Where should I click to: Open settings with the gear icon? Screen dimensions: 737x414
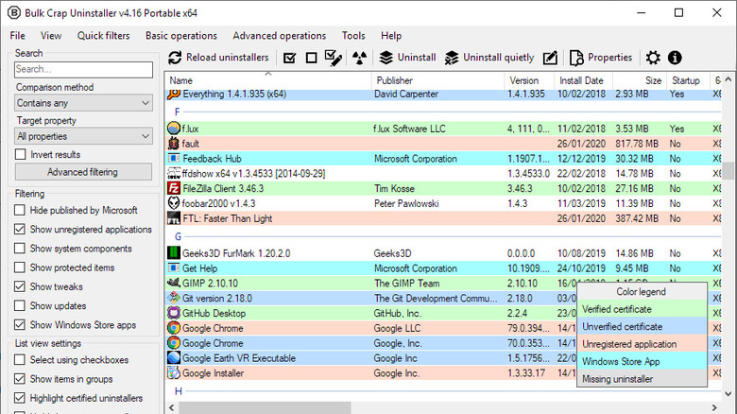pos(653,58)
